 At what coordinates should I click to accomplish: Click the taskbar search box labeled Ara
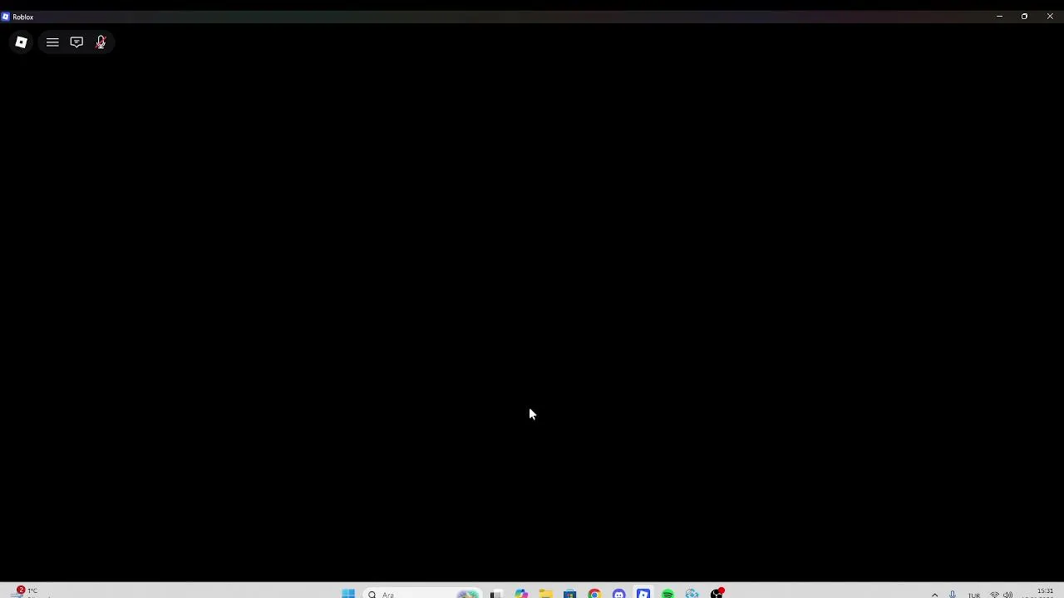click(423, 593)
